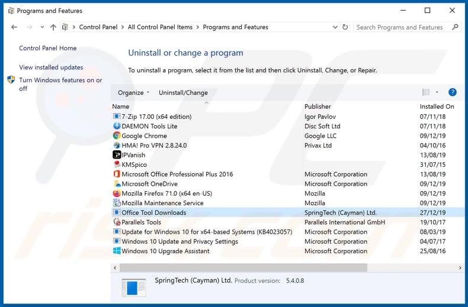The width and height of the screenshot is (468, 307).
Task: Select the Parallels Tools row name
Action: tap(141, 222)
